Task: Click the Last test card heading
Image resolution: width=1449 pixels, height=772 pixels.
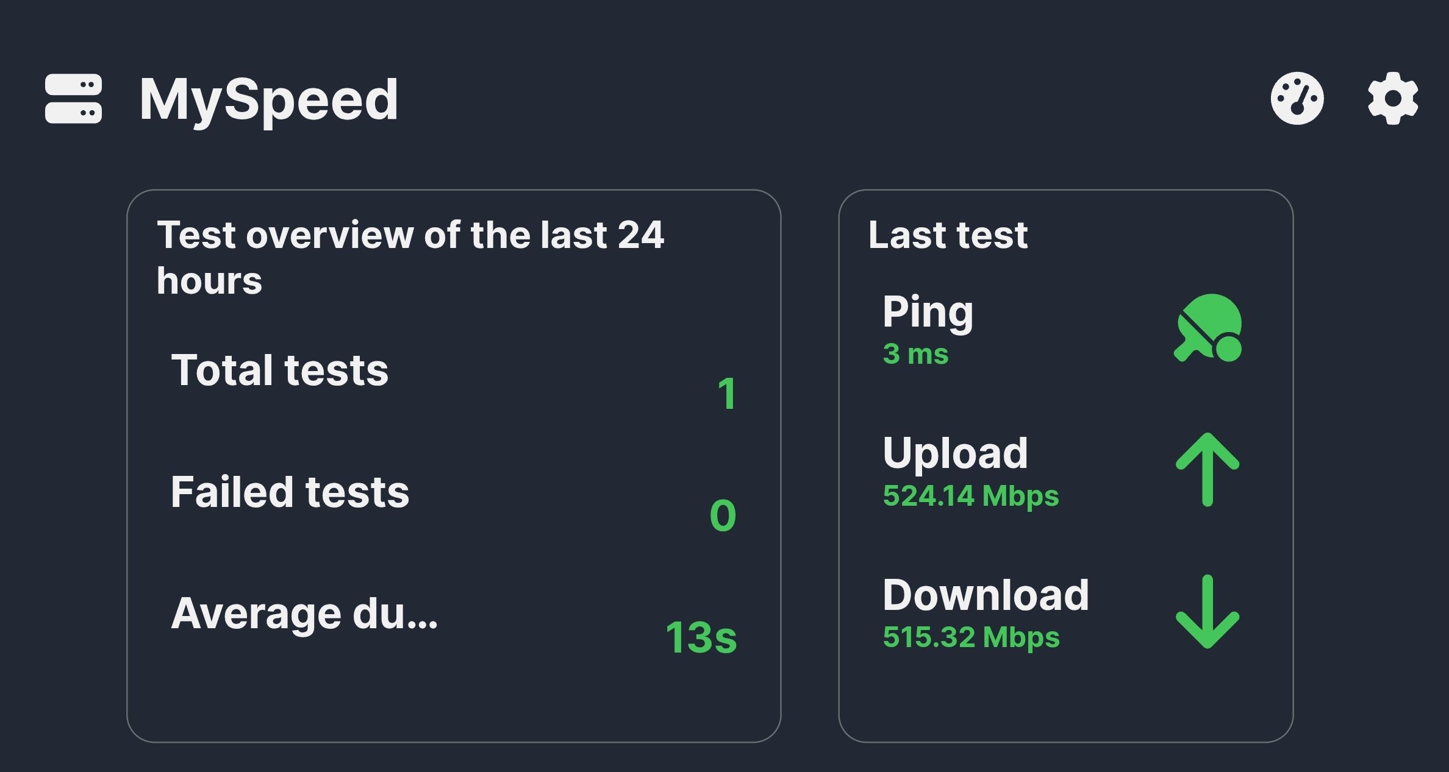Action: (948, 235)
